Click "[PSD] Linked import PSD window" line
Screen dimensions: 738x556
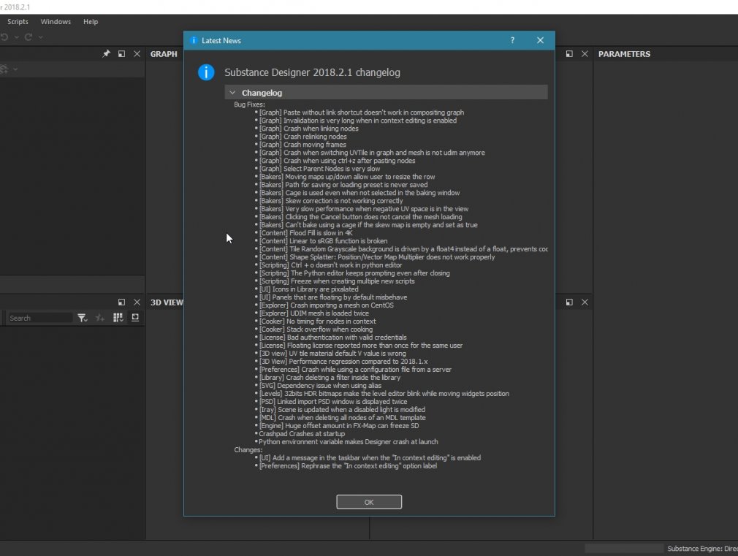click(x=333, y=402)
